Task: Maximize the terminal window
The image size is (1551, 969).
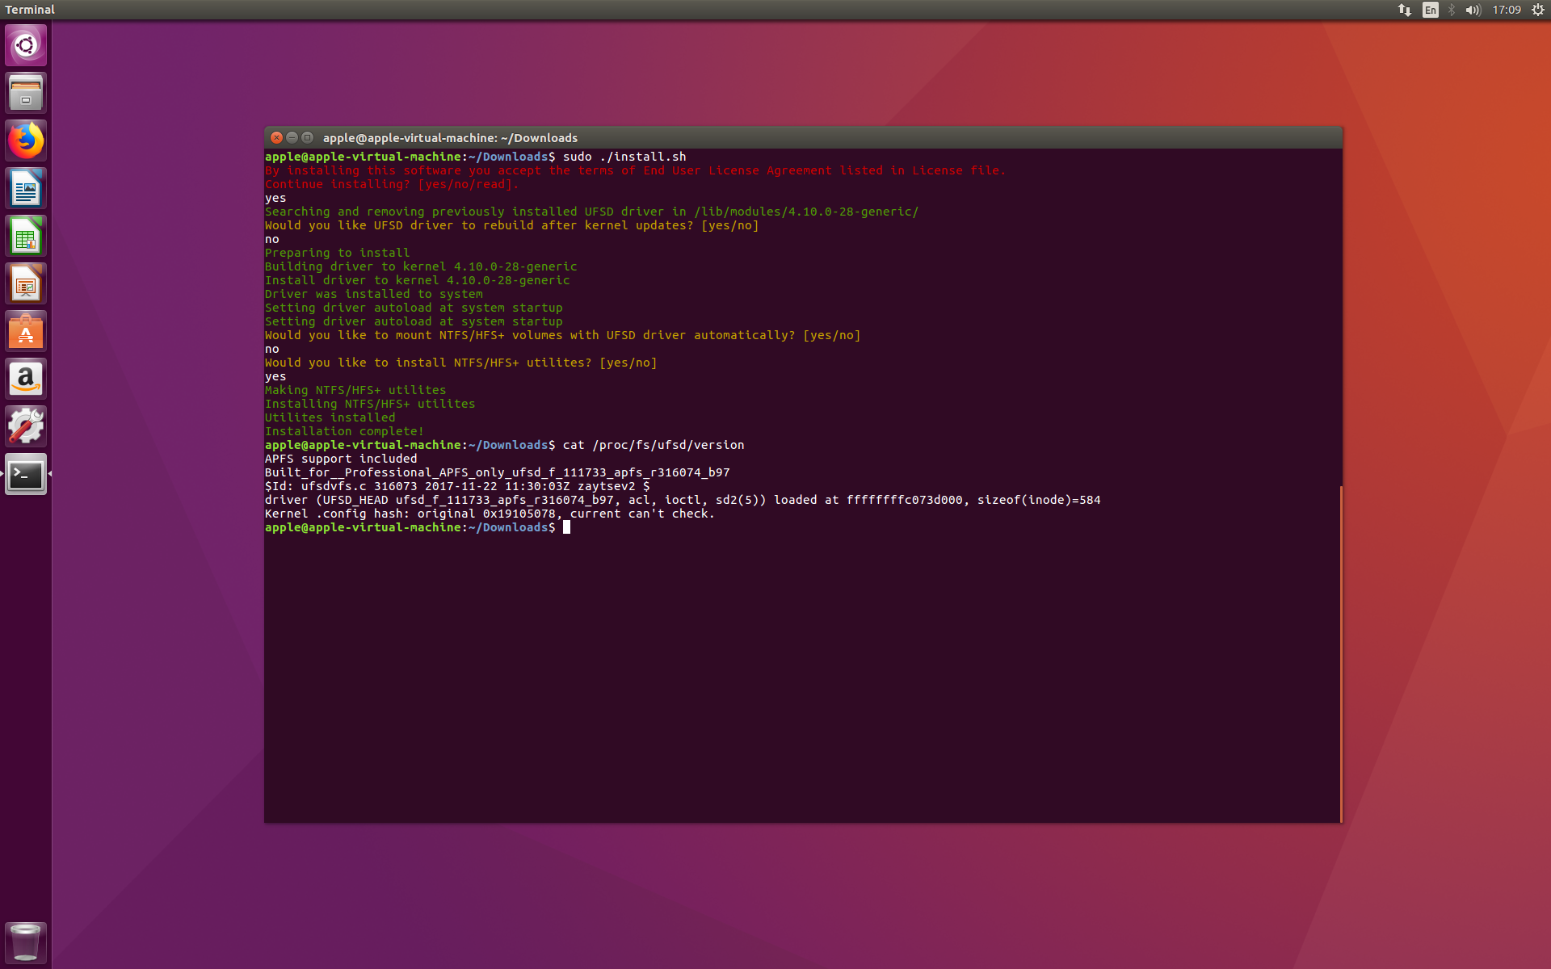Action: [307, 137]
